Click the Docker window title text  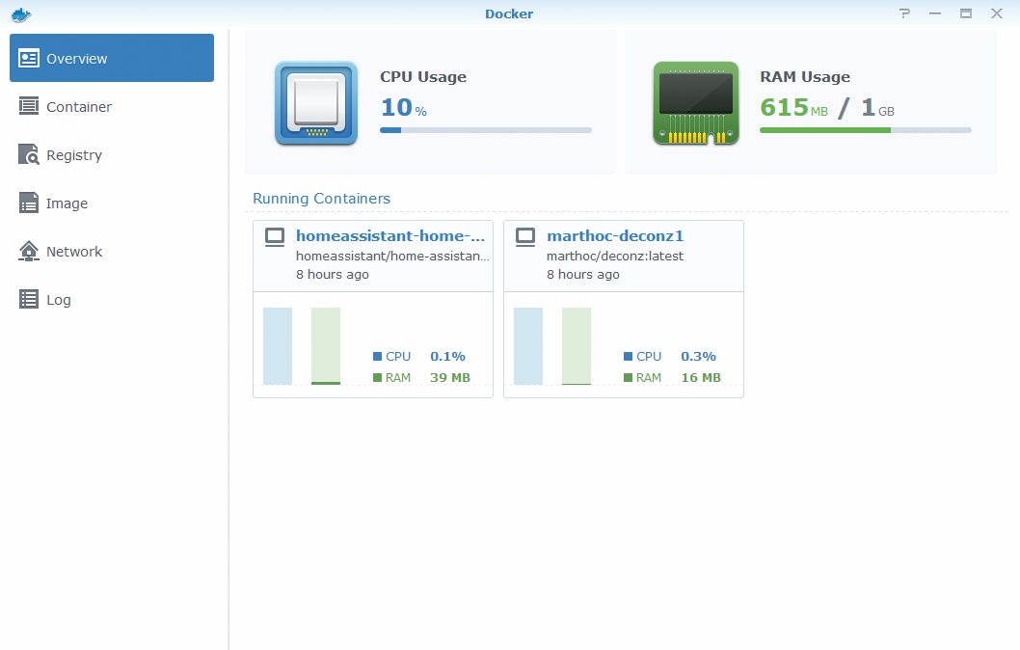tap(509, 14)
